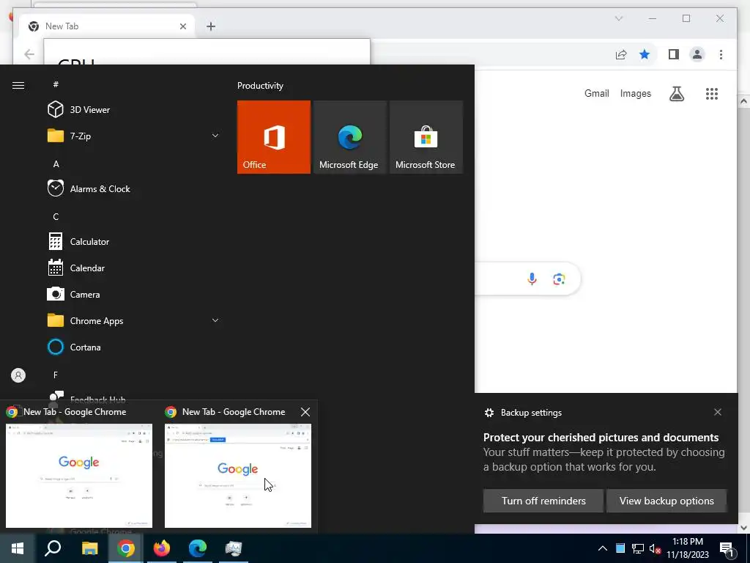Click the Start menu hamburger expand button
This screenshot has width=750, height=563.
click(x=18, y=85)
